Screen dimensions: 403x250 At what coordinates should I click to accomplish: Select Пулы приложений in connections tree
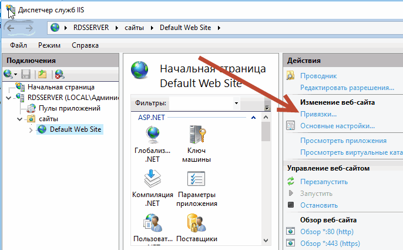pos(69,108)
